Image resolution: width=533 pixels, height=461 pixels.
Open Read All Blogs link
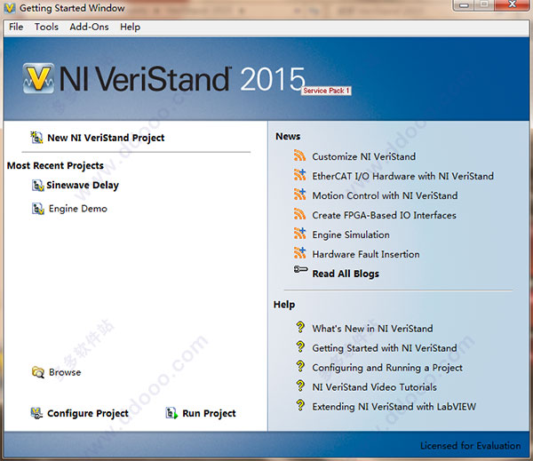pos(346,274)
